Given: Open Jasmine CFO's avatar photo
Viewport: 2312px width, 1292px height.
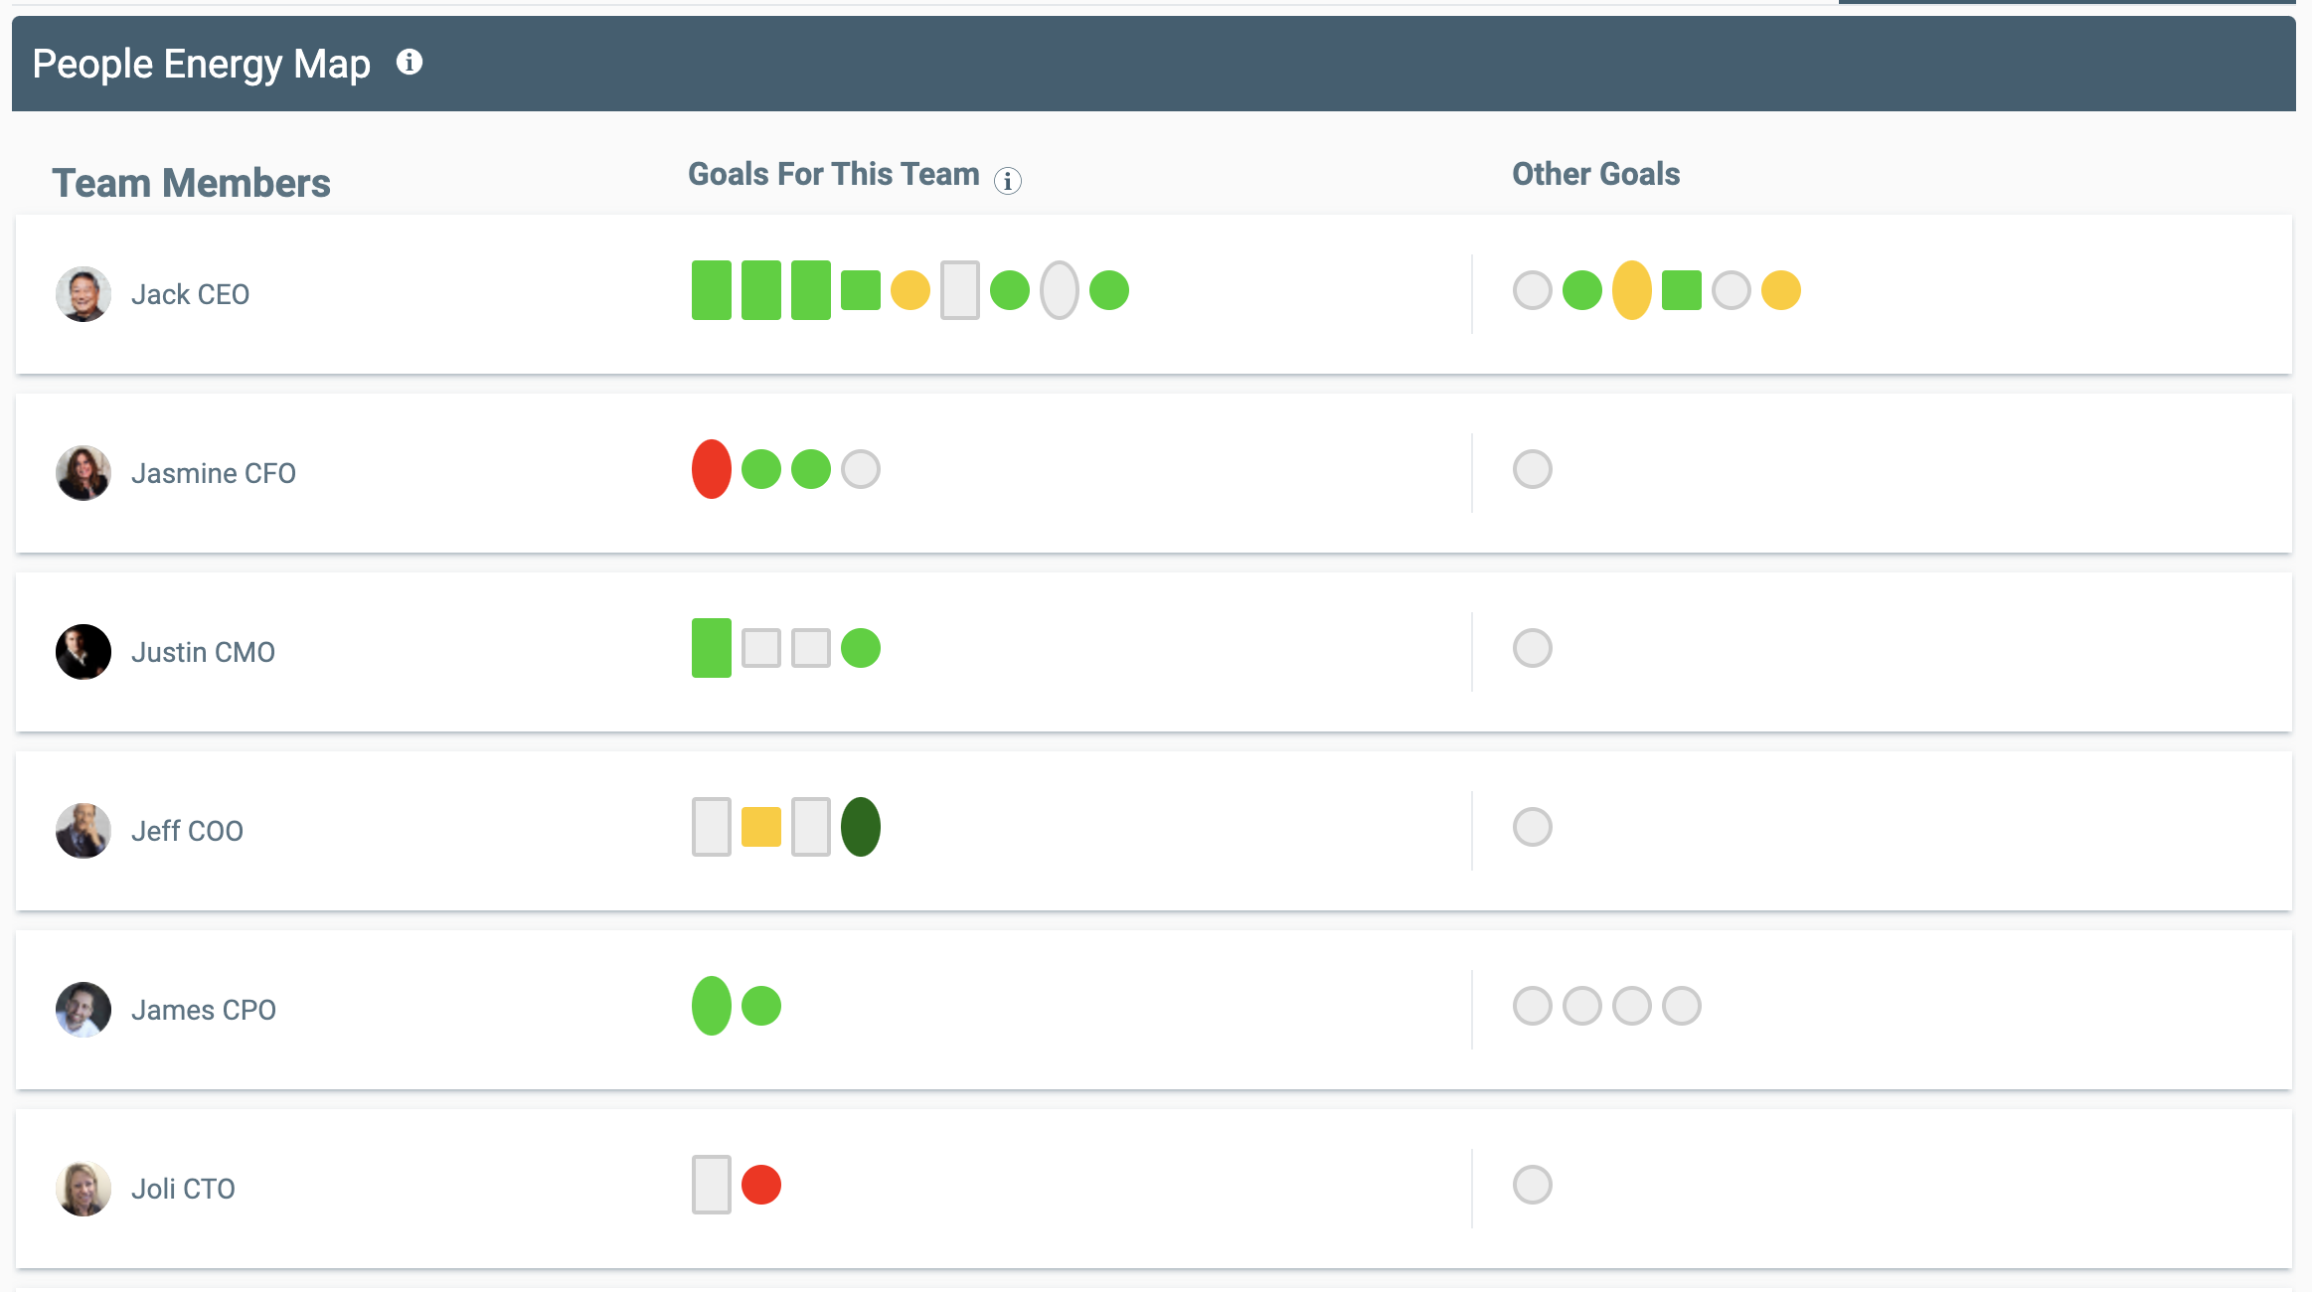Looking at the screenshot, I should point(83,473).
